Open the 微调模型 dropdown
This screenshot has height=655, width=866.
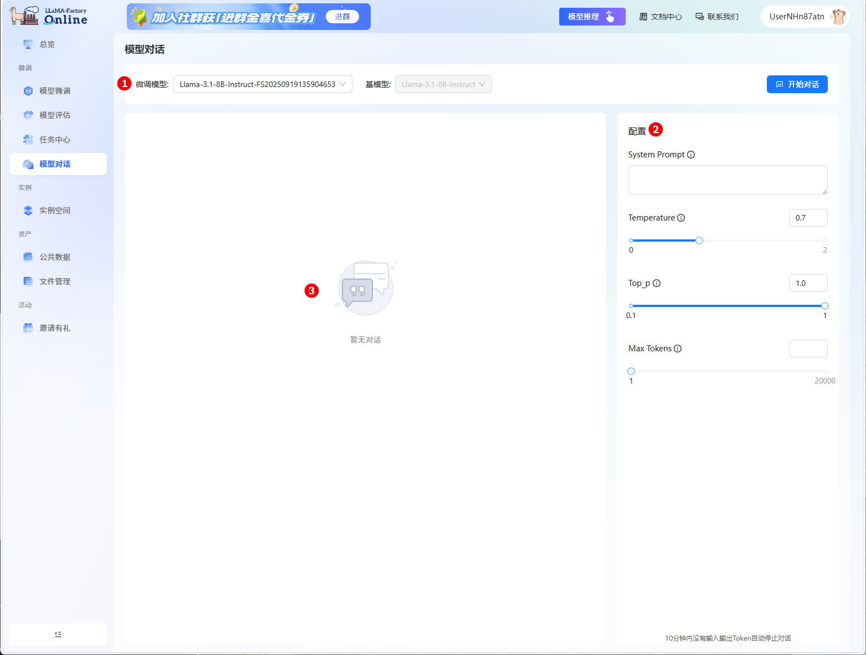pos(262,84)
